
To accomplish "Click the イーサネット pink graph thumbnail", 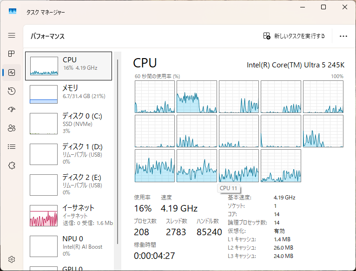I will [44, 216].
